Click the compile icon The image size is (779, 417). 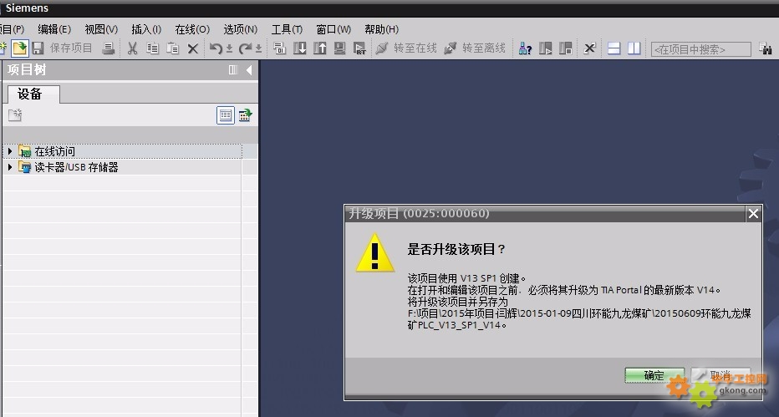(x=280, y=48)
